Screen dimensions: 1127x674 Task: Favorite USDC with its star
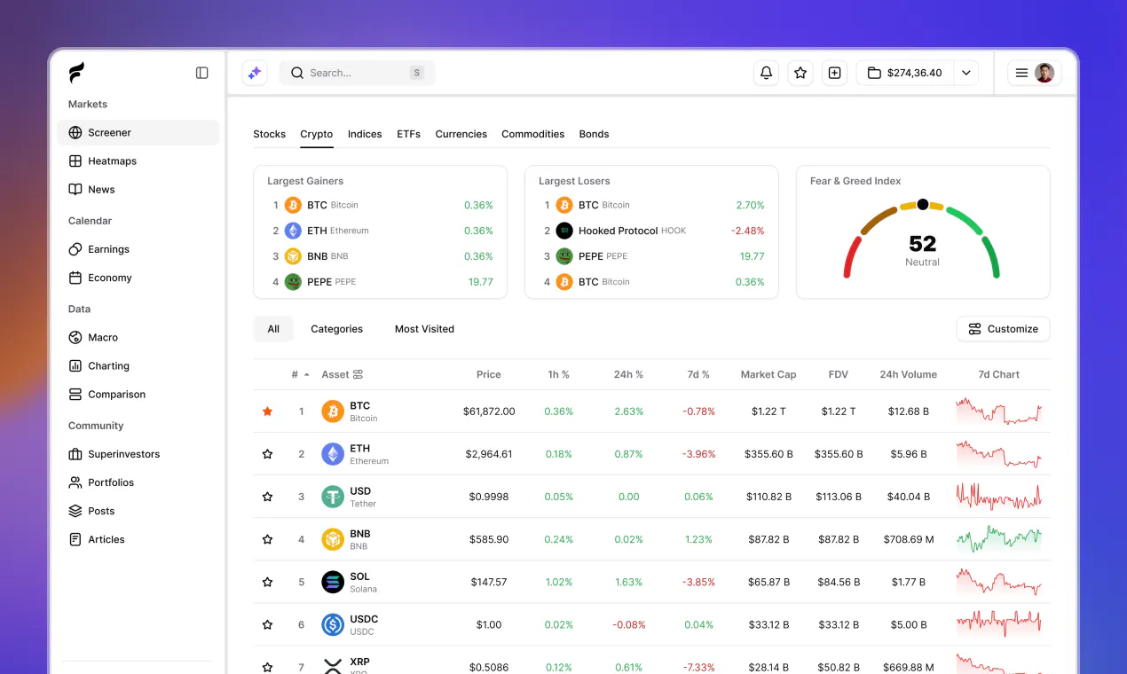pos(267,624)
